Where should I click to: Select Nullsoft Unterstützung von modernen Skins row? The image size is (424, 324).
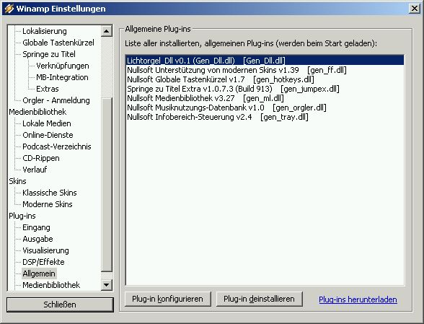click(x=265, y=70)
